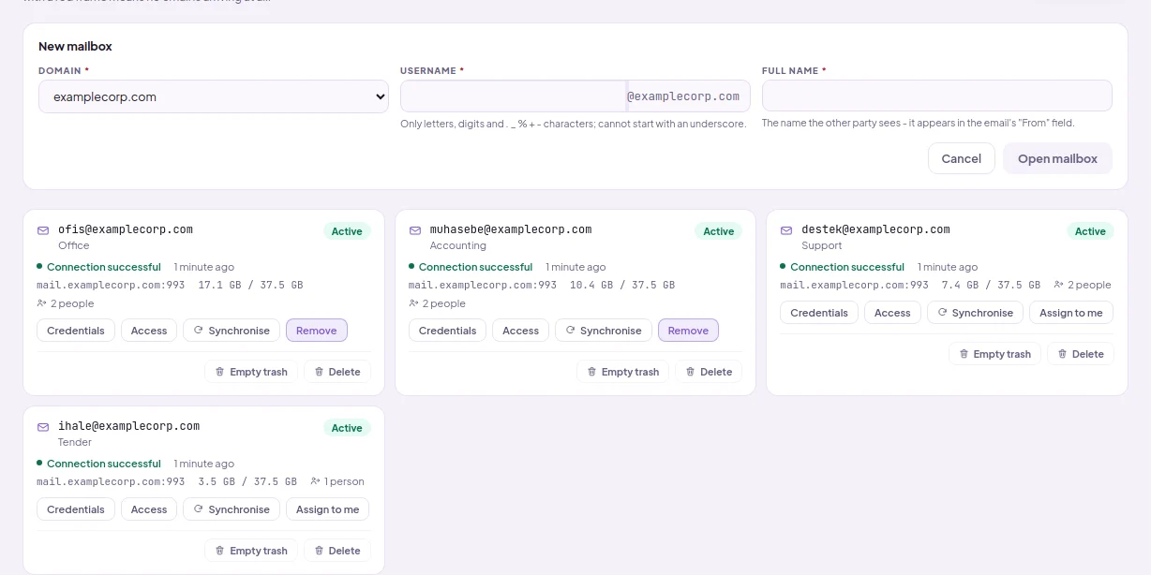Click the @examplecorp.com username suffix

pyautogui.click(x=683, y=96)
